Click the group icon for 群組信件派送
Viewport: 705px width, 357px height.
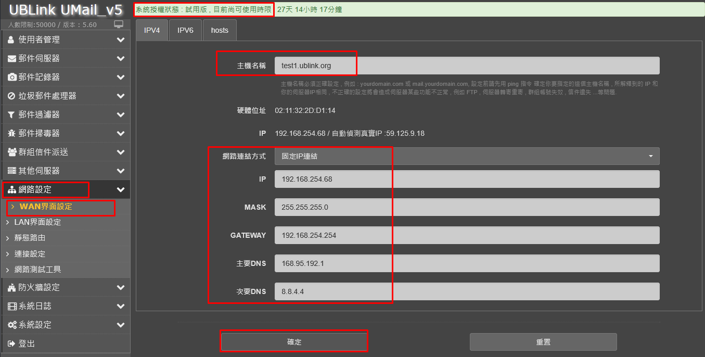(x=12, y=152)
